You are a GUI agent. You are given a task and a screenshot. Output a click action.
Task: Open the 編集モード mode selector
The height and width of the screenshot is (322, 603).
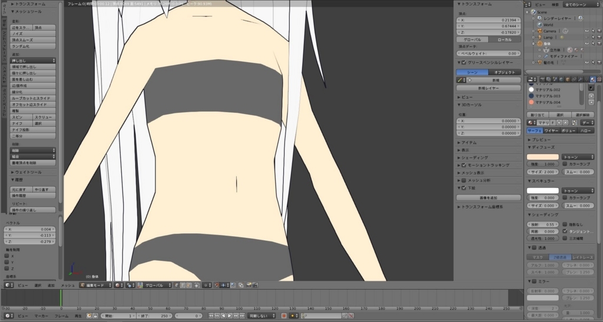(x=96, y=285)
